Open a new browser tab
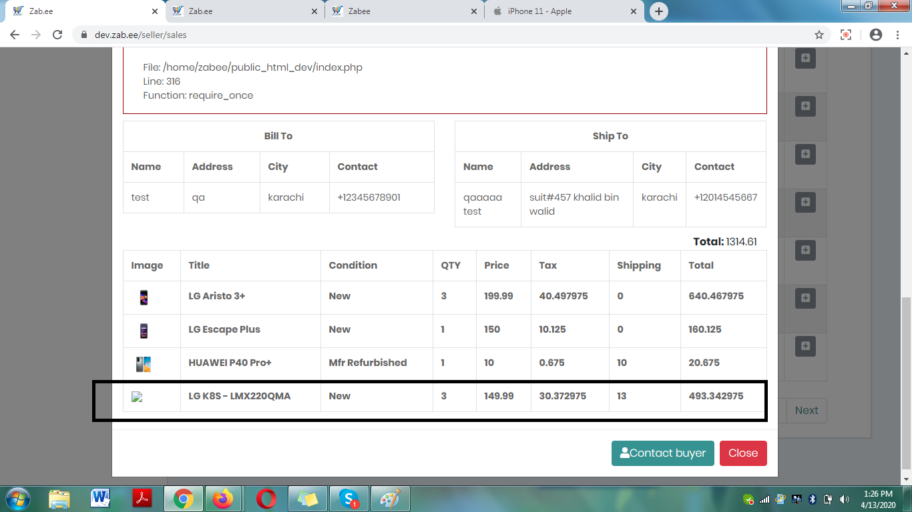The image size is (912, 512). (659, 11)
